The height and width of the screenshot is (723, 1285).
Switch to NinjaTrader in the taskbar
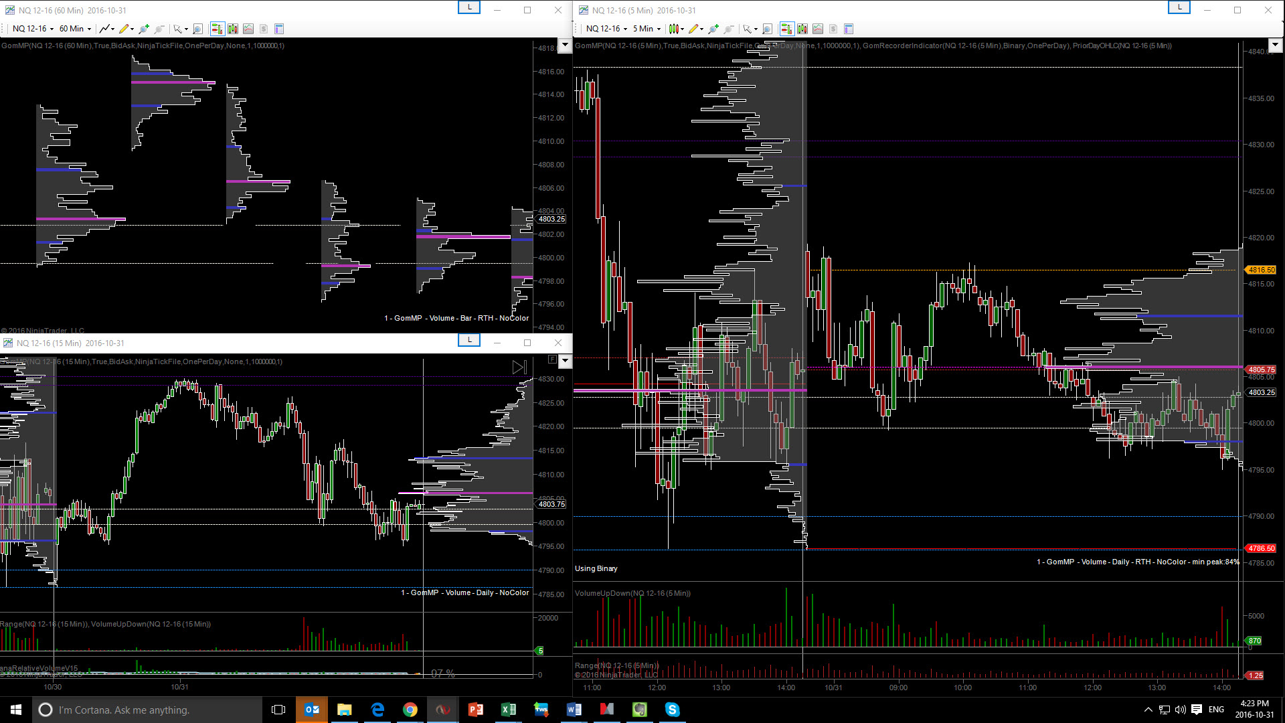[443, 710]
